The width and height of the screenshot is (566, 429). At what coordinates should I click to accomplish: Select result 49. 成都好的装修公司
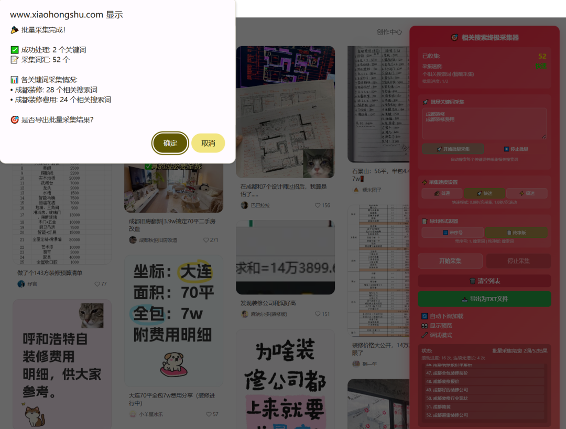484,390
